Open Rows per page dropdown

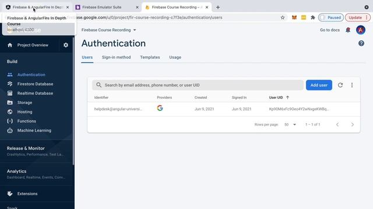click(290, 124)
